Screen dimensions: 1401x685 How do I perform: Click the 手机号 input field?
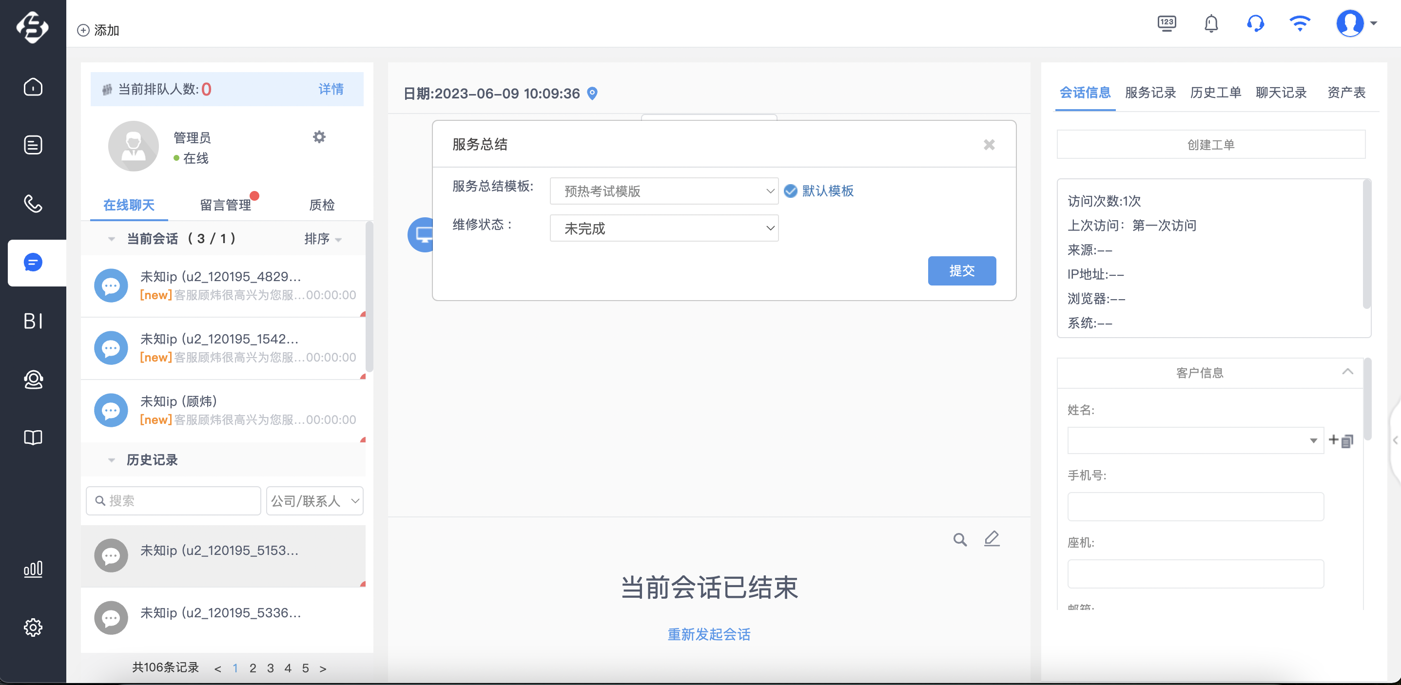click(x=1195, y=507)
